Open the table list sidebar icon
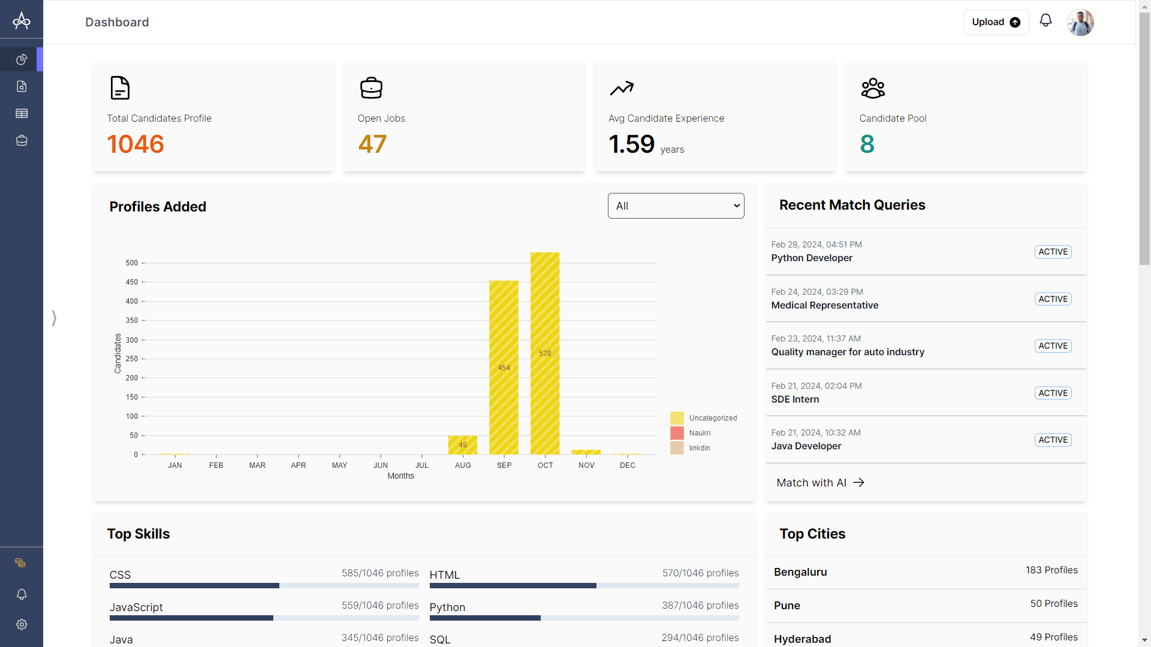 22,113
